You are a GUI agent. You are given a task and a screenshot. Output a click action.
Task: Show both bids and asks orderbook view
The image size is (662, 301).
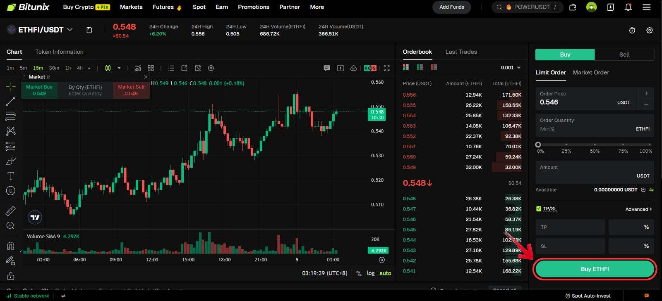406,67
